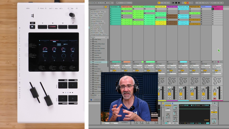This screenshot has height=129, width=229.
Task: Enable Makeup in the Compressor
Action: pyautogui.click(x=214, y=106)
